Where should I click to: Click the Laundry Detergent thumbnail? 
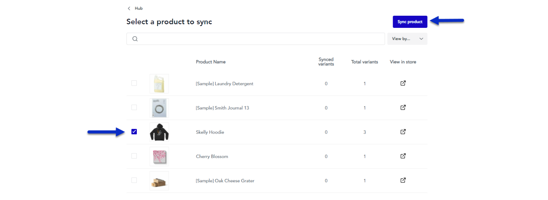pyautogui.click(x=159, y=84)
